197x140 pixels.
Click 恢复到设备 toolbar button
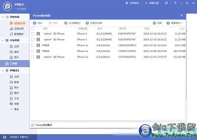[94, 23]
